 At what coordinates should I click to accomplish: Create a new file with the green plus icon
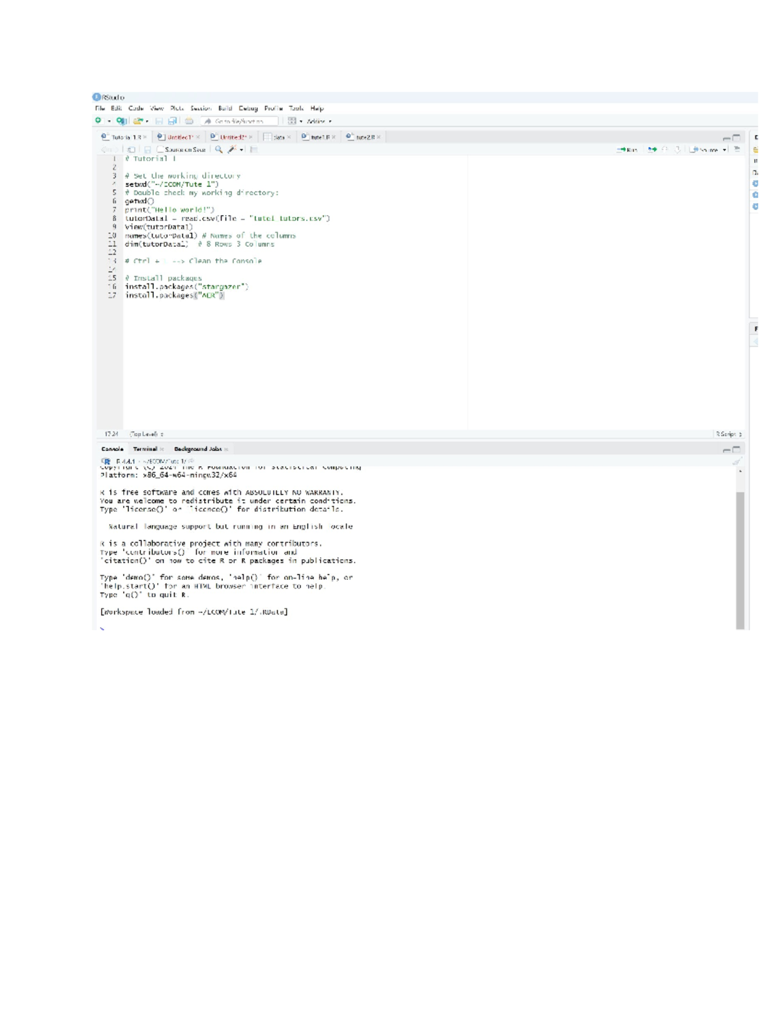pyautogui.click(x=98, y=121)
